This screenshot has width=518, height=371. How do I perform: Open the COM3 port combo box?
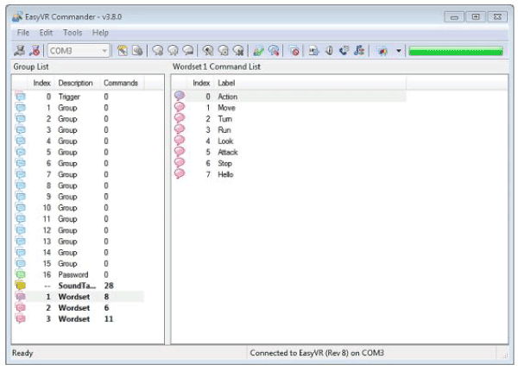coord(79,51)
